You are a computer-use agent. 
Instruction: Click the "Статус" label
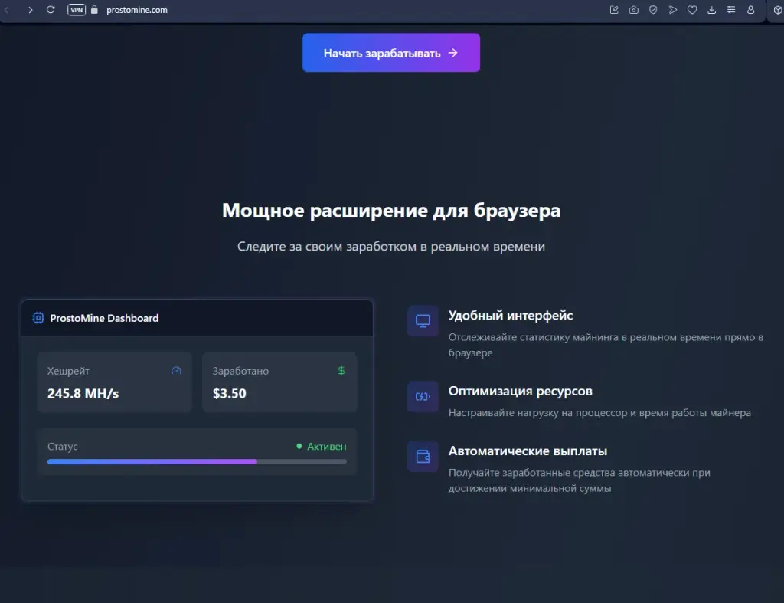[x=63, y=447]
